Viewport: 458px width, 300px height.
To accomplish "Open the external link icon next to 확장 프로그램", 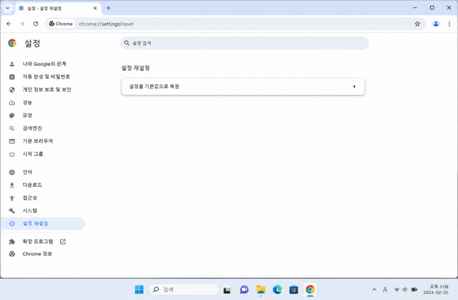I will click(63, 241).
